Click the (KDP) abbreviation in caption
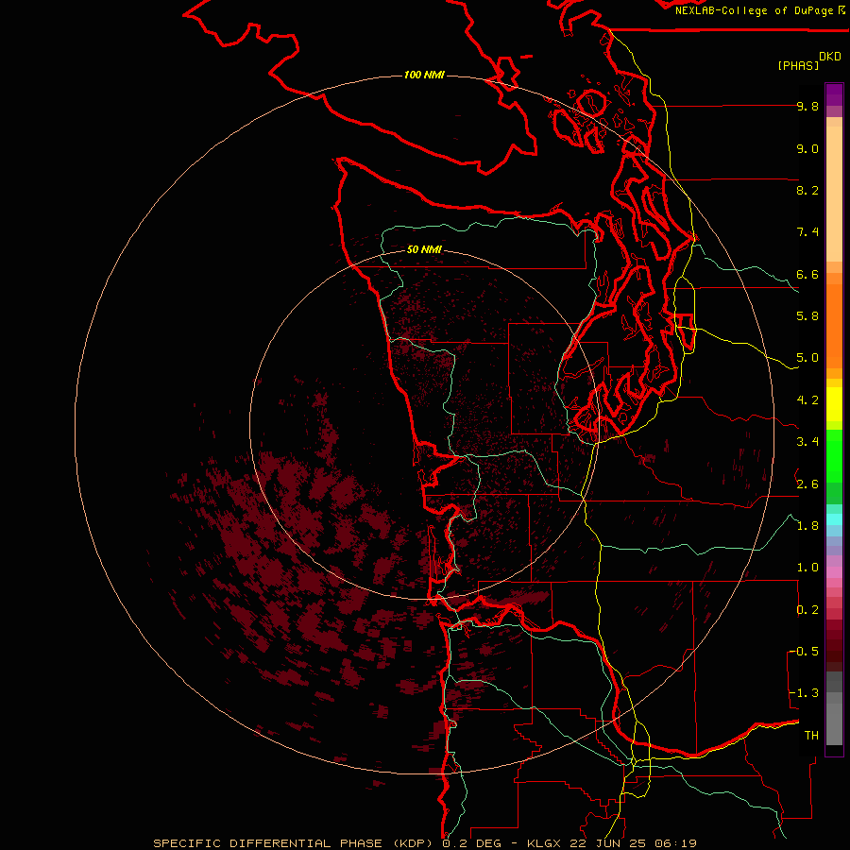The height and width of the screenshot is (850, 850). click(x=414, y=843)
